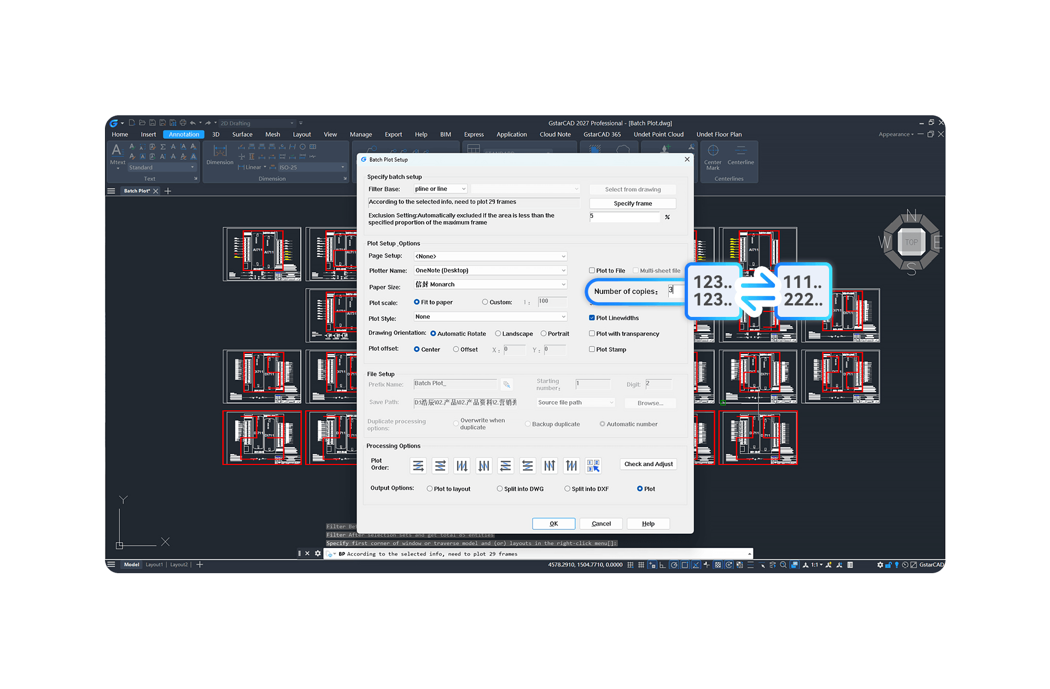
Task: Switch to the Export ribbon tab
Action: tap(393, 134)
